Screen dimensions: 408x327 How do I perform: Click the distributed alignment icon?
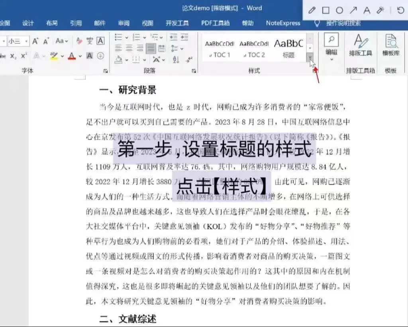click(x=162, y=48)
